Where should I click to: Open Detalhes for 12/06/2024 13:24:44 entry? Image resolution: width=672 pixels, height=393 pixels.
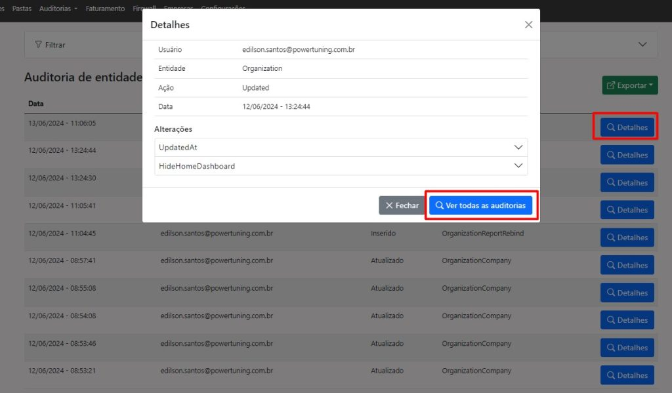tap(627, 155)
